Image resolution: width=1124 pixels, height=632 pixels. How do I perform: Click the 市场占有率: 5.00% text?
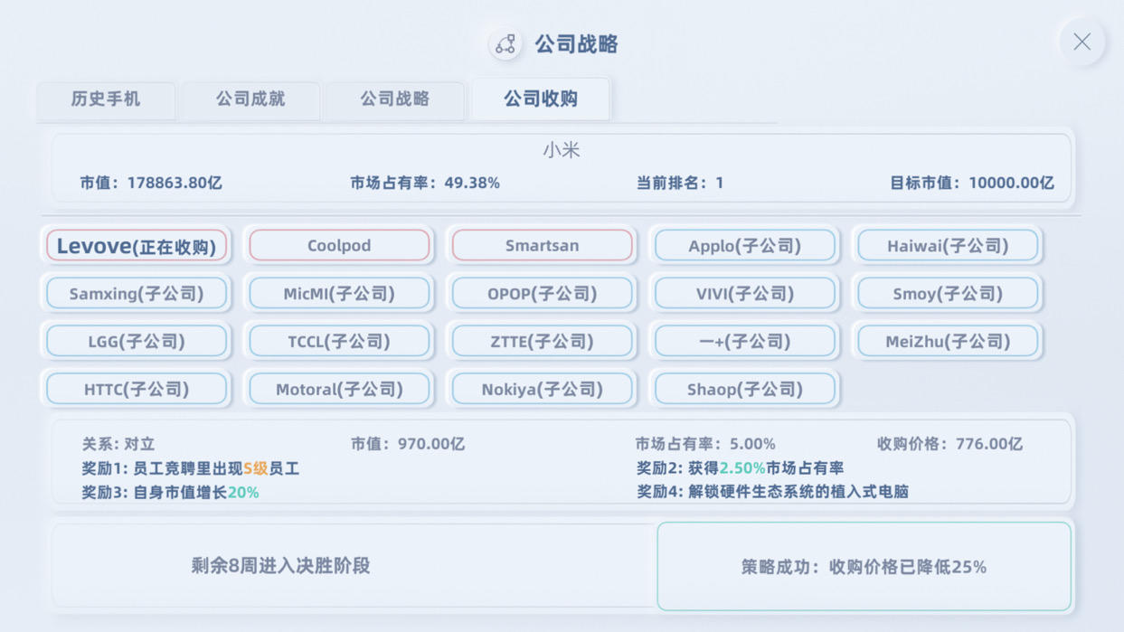coord(705,444)
